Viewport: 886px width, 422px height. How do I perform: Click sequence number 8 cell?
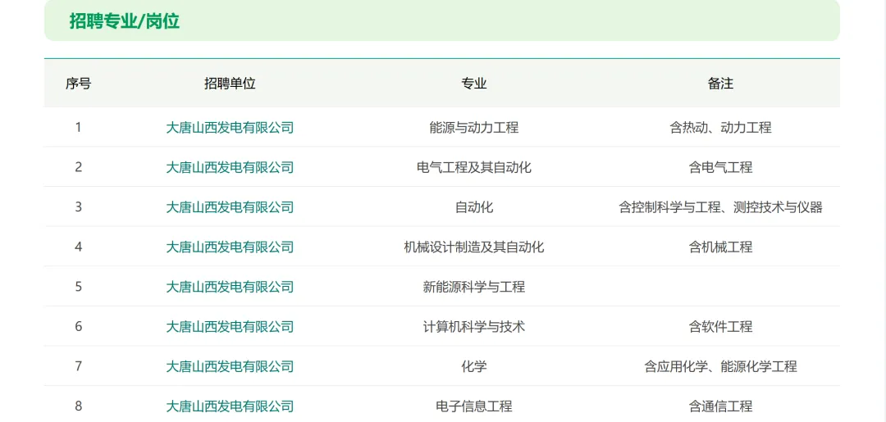coord(78,406)
